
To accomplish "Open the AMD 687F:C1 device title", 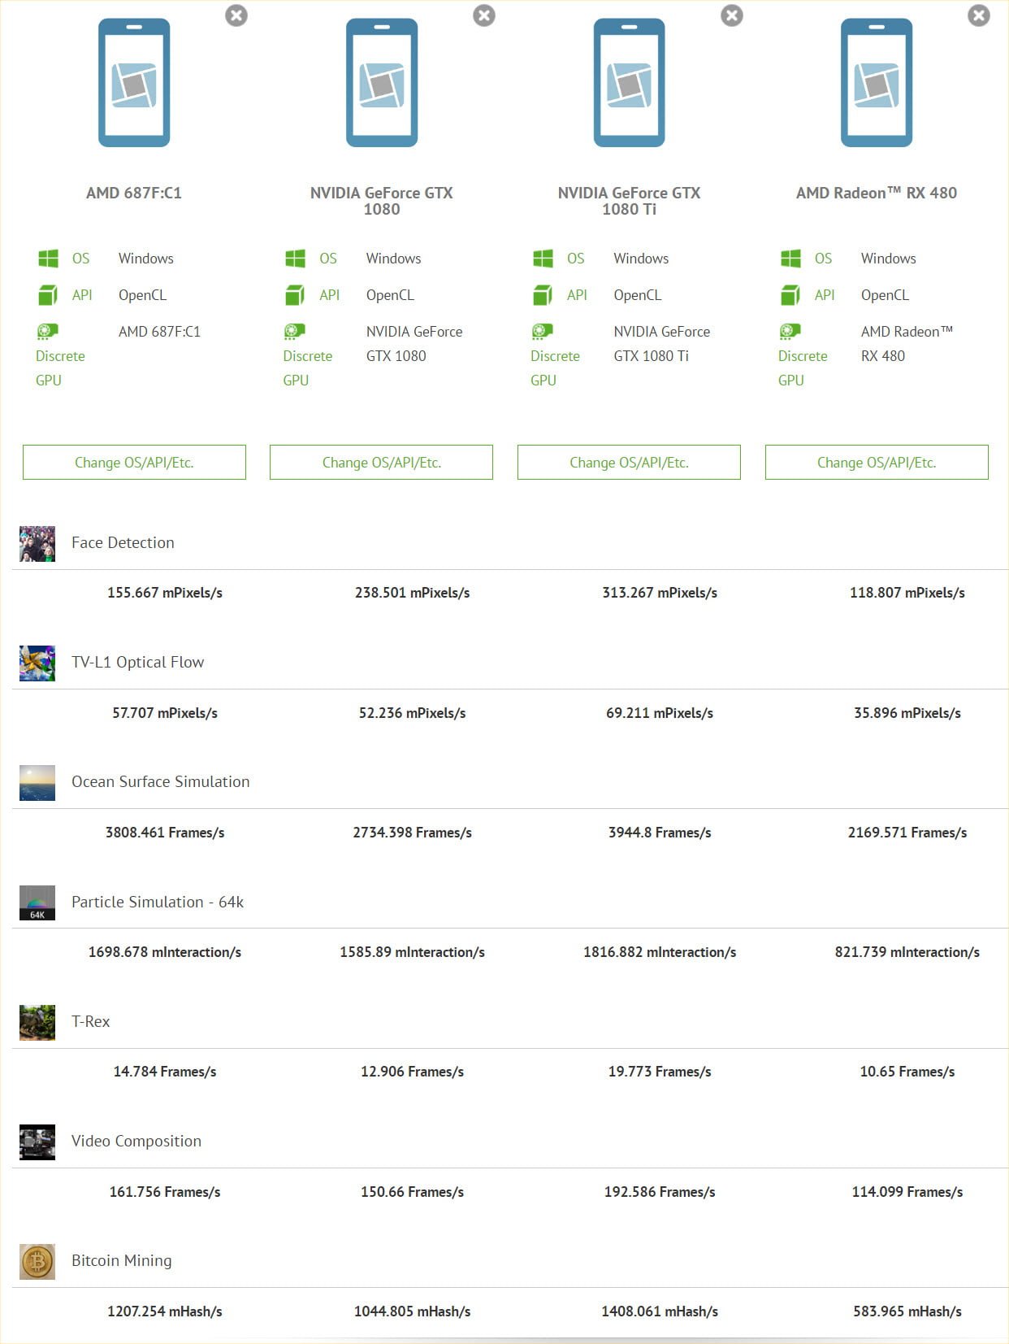I will (134, 193).
